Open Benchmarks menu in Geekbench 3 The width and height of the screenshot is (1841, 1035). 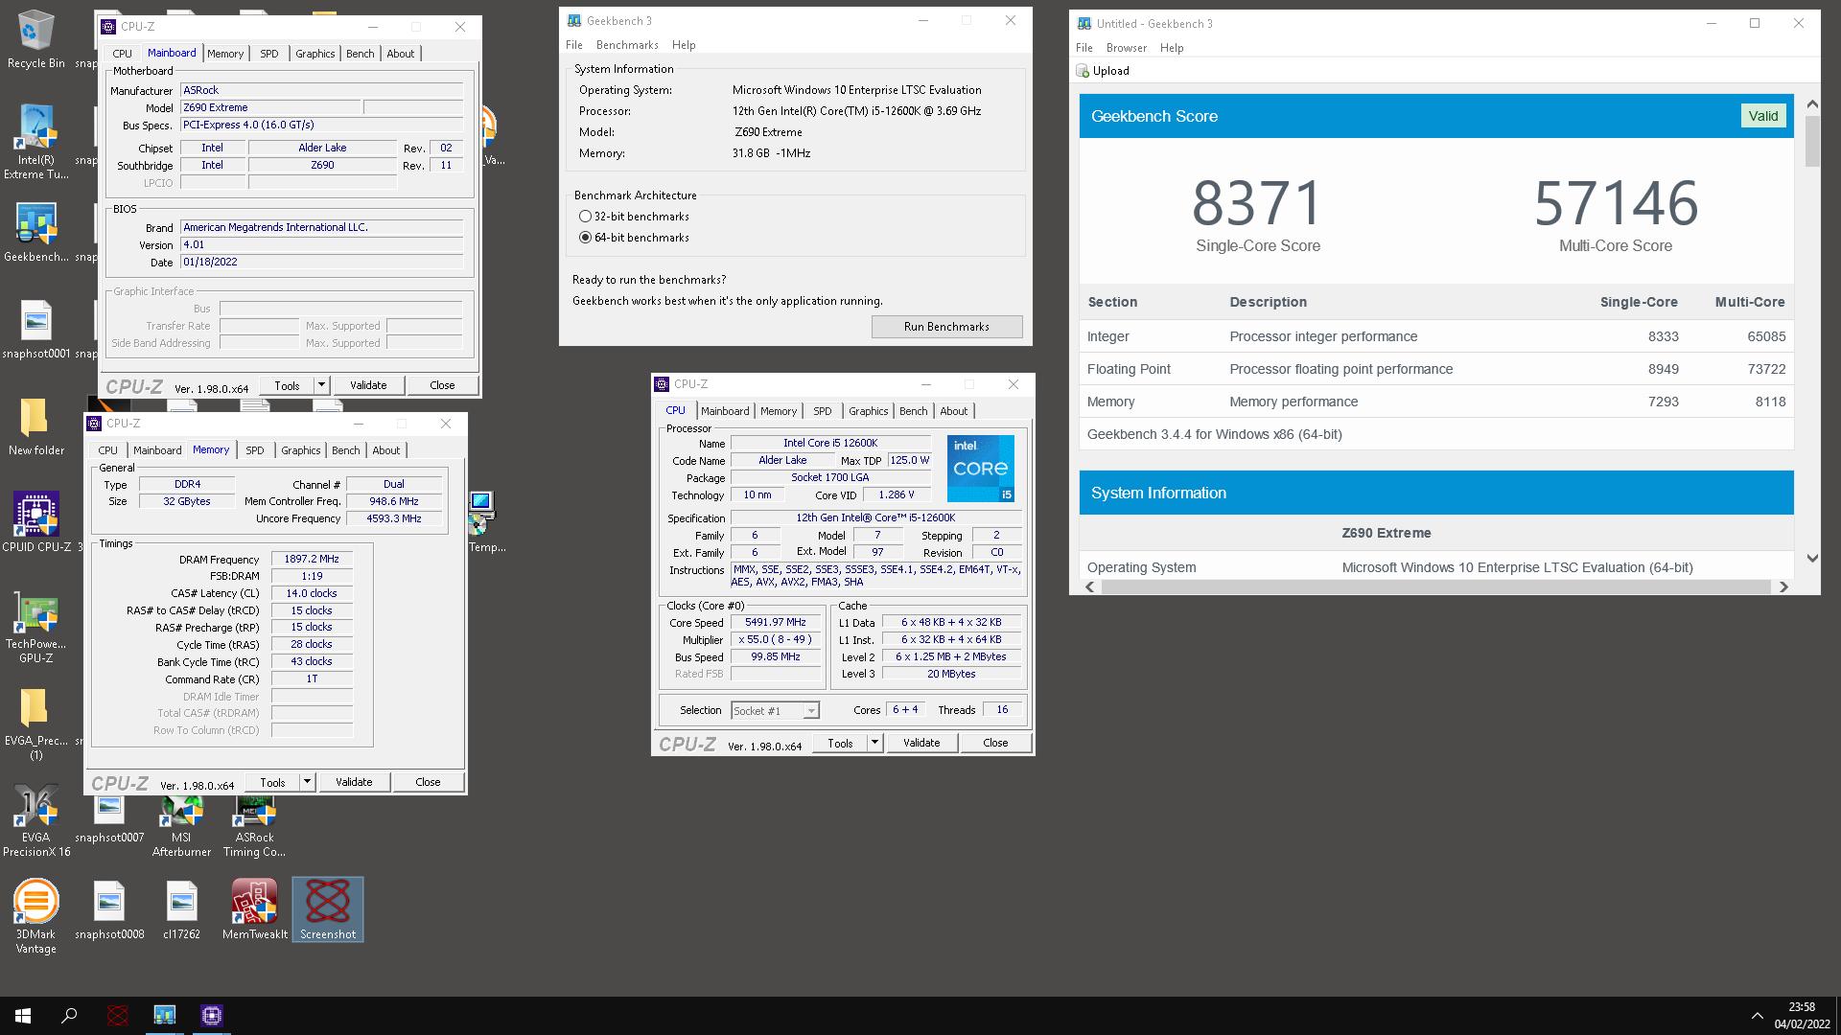point(627,45)
